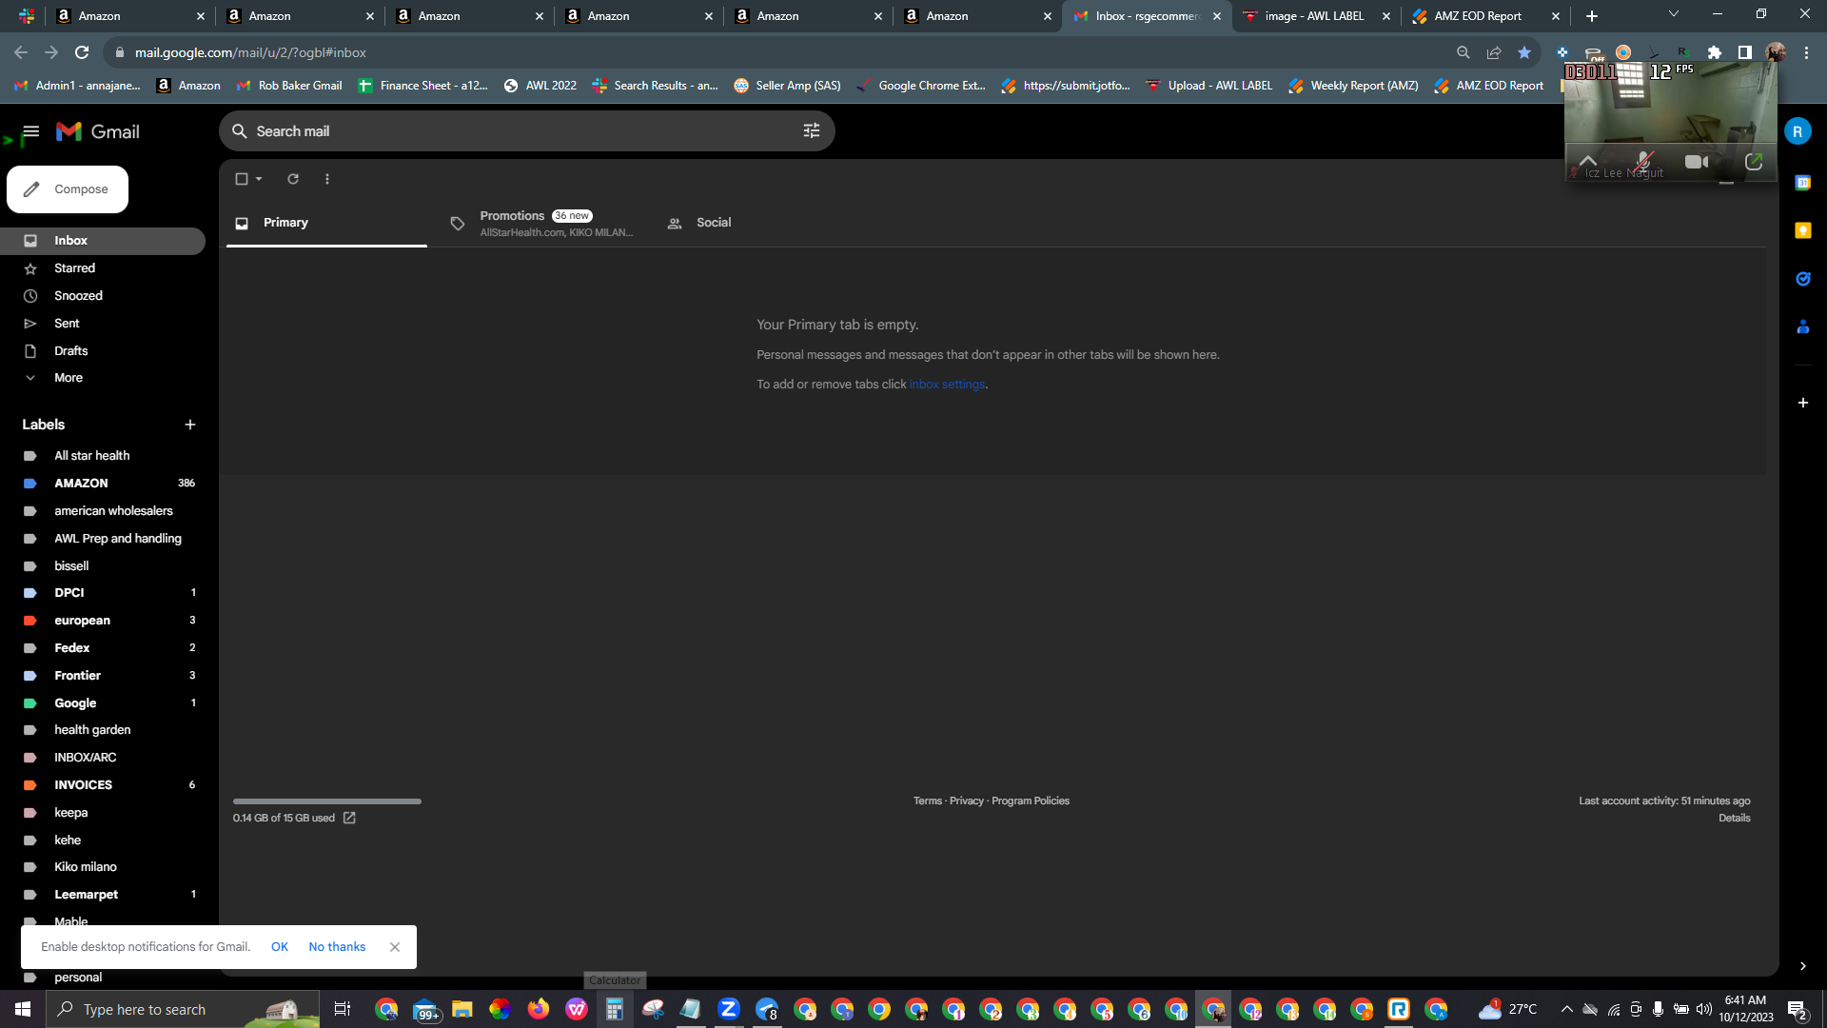Click OK to enable desktop notifications
The height and width of the screenshot is (1028, 1827).
(280, 947)
